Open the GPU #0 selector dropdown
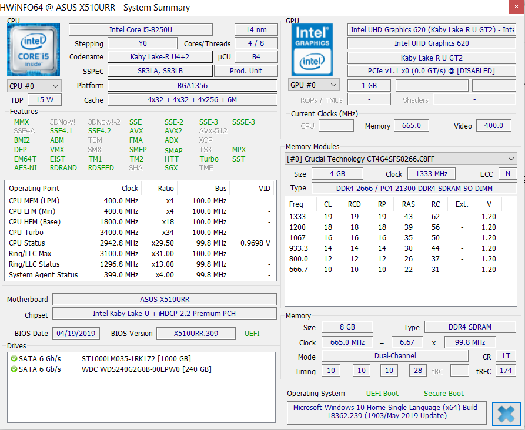This screenshot has height=430, width=525. [x=314, y=85]
